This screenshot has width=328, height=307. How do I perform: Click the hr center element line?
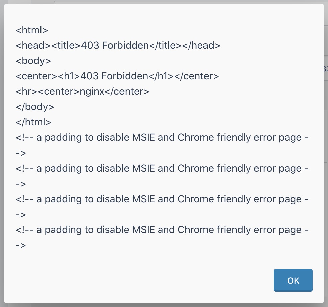(x=81, y=91)
